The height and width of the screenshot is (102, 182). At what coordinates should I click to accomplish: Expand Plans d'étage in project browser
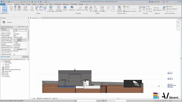3,63
